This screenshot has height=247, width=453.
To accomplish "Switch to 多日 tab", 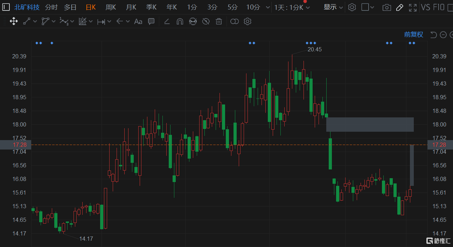I will [70, 7].
